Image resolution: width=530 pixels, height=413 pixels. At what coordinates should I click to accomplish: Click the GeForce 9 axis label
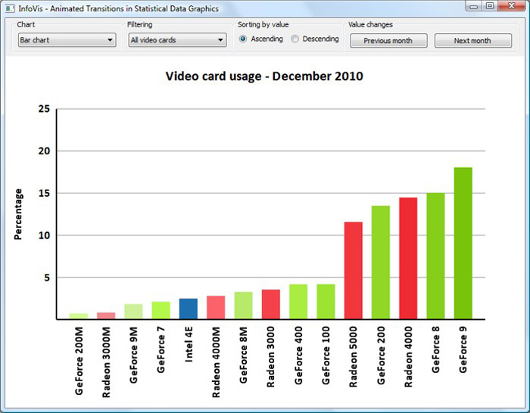point(463,349)
